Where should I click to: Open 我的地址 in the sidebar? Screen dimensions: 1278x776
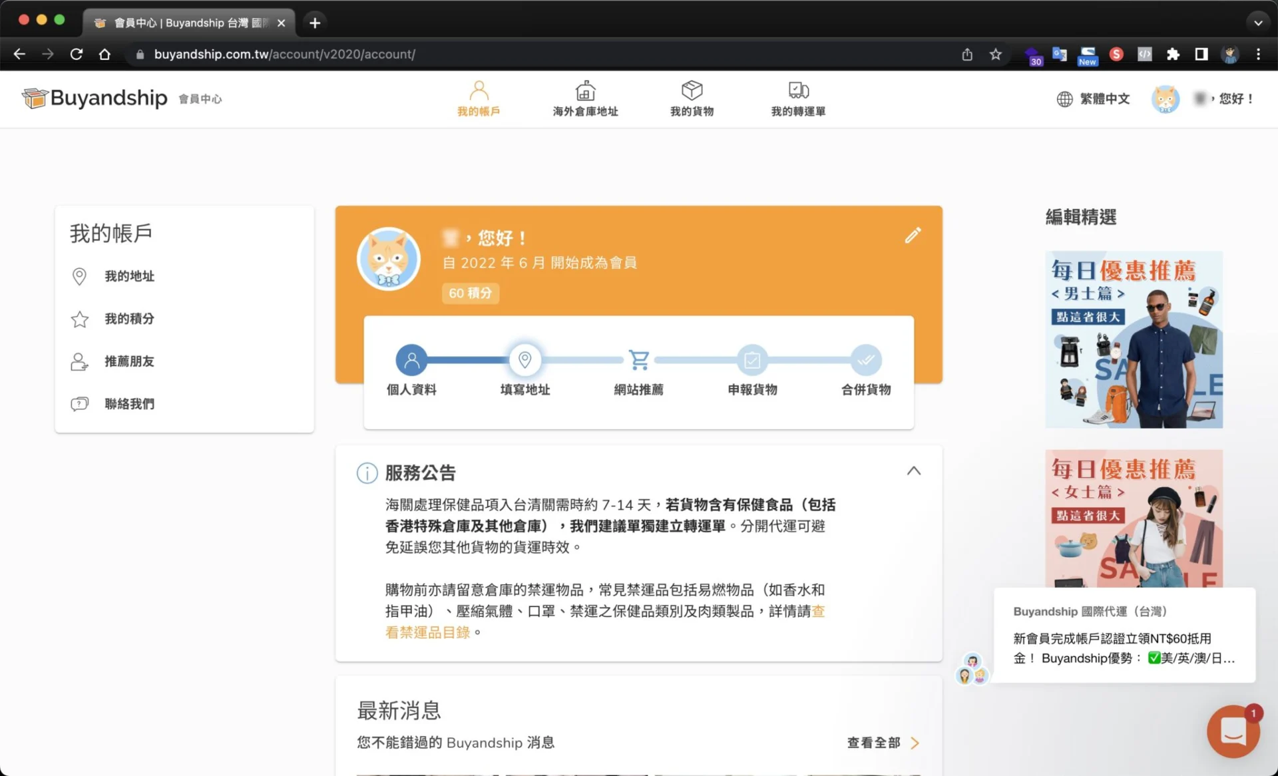point(129,276)
